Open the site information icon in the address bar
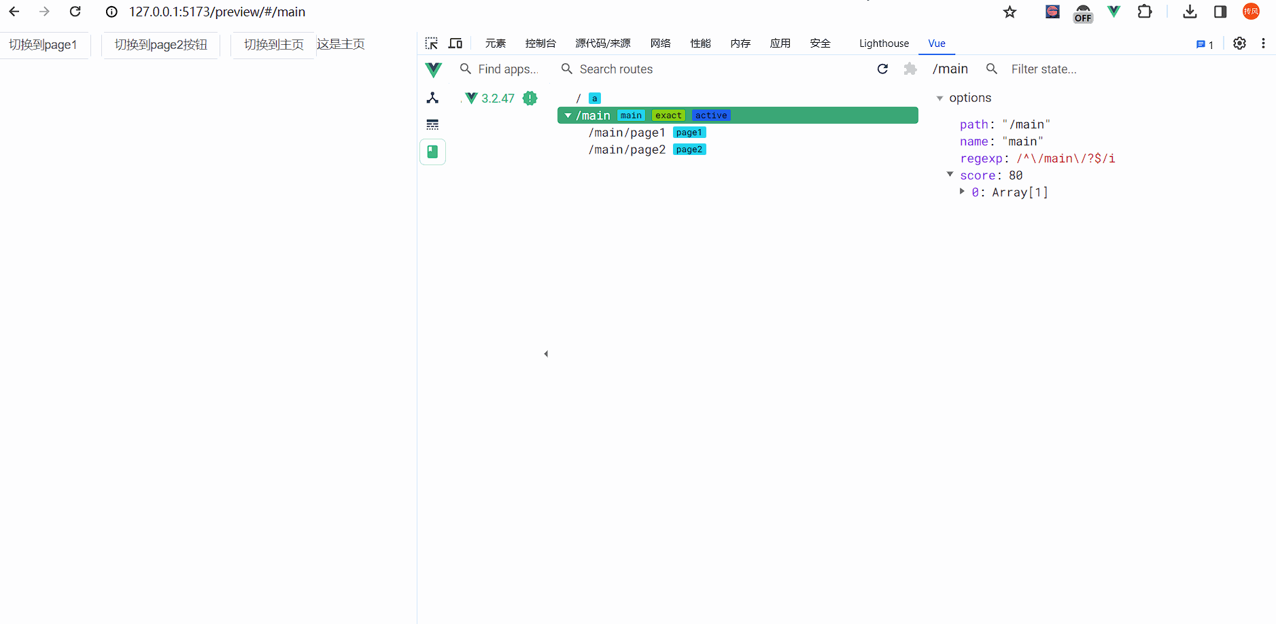This screenshot has height=624, width=1276. tap(111, 12)
